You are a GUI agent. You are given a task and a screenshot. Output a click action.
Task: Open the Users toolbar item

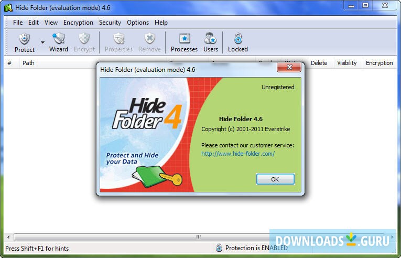(211, 42)
